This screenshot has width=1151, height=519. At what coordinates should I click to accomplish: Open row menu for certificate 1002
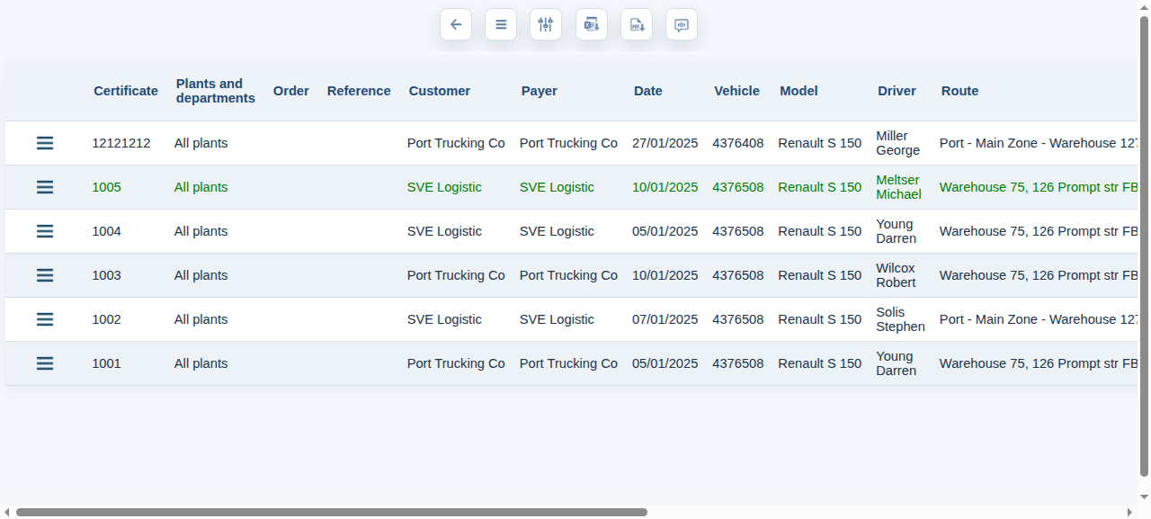[x=45, y=319]
